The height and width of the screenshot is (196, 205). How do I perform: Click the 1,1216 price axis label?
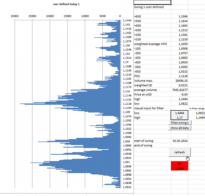[x=127, y=75]
